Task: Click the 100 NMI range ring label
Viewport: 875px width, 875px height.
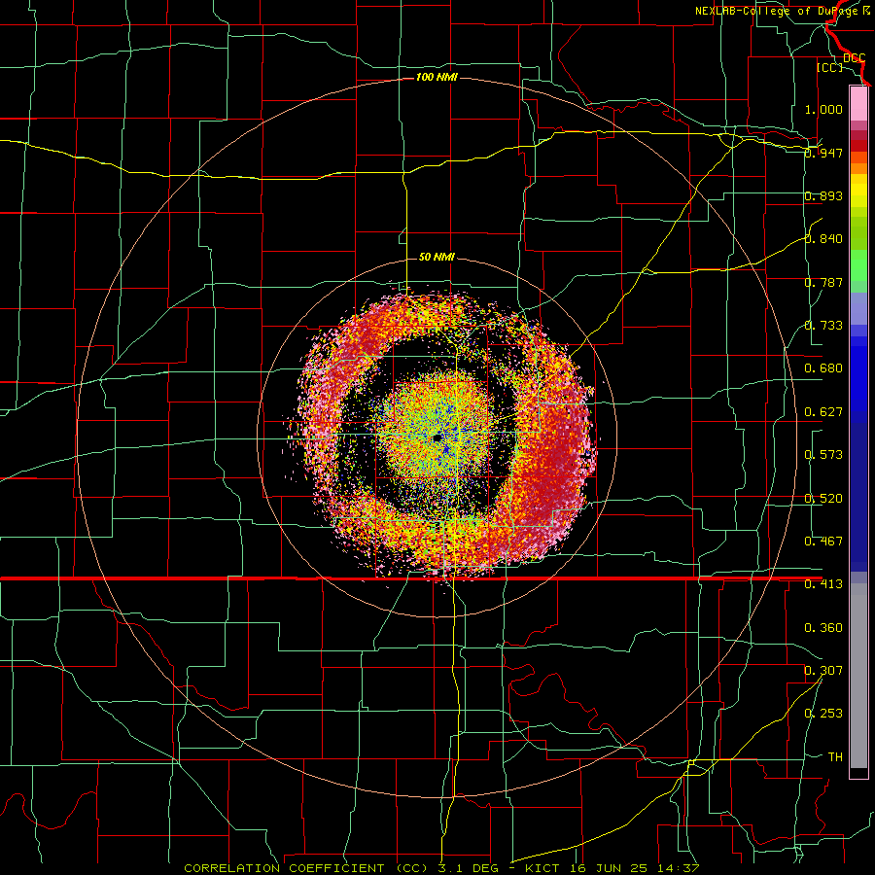Action: coord(437,77)
